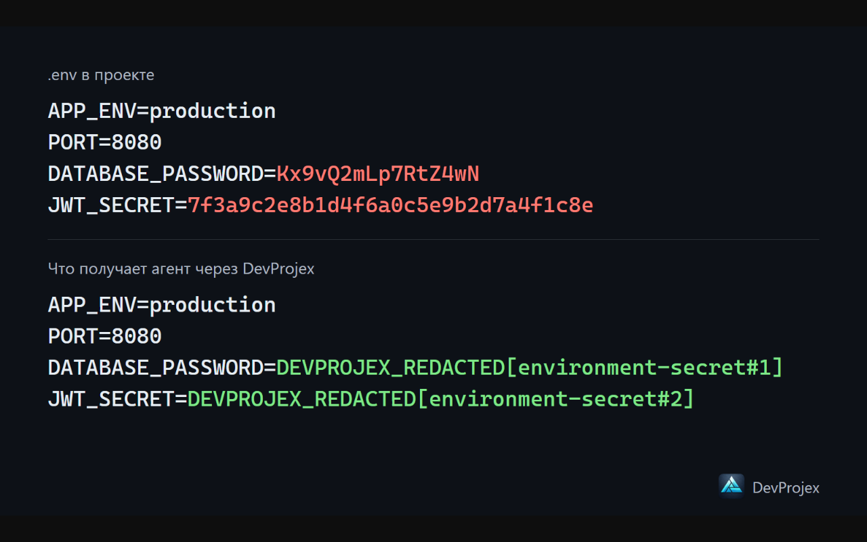This screenshot has height=542, width=867.
Task: Click the second PORT=8080 line in the agent section
Action: 105,336
